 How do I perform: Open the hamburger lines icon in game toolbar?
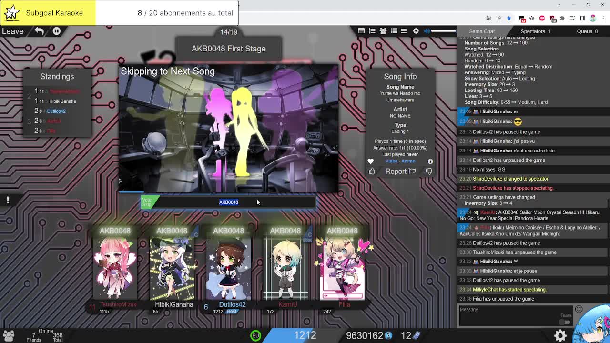tap(404, 31)
